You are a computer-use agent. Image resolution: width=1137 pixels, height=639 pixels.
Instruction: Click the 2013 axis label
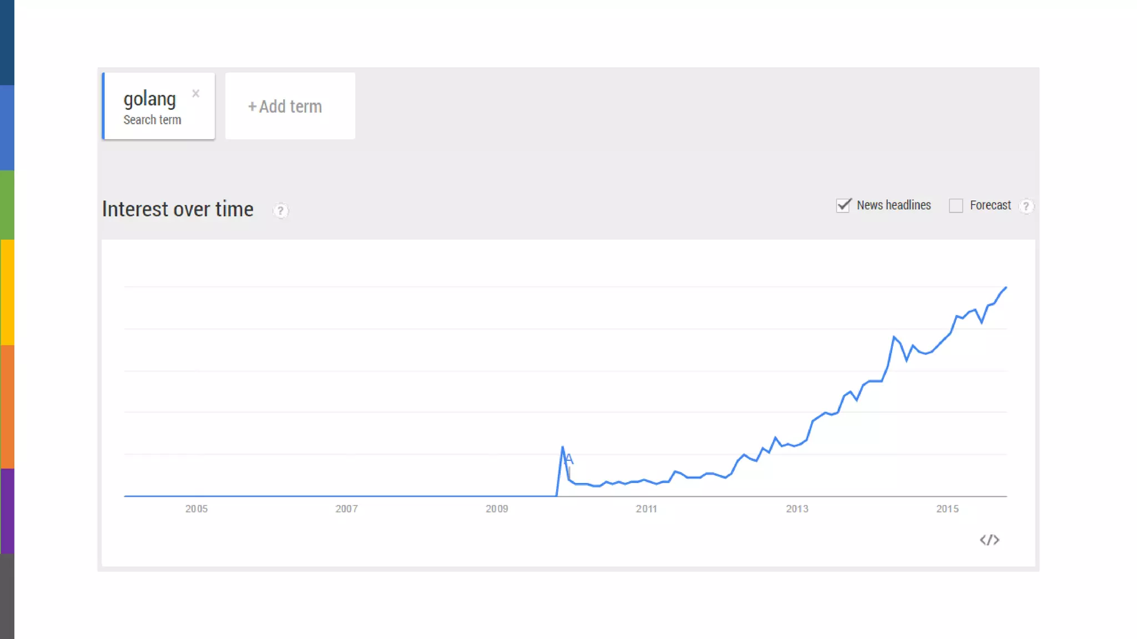797,509
